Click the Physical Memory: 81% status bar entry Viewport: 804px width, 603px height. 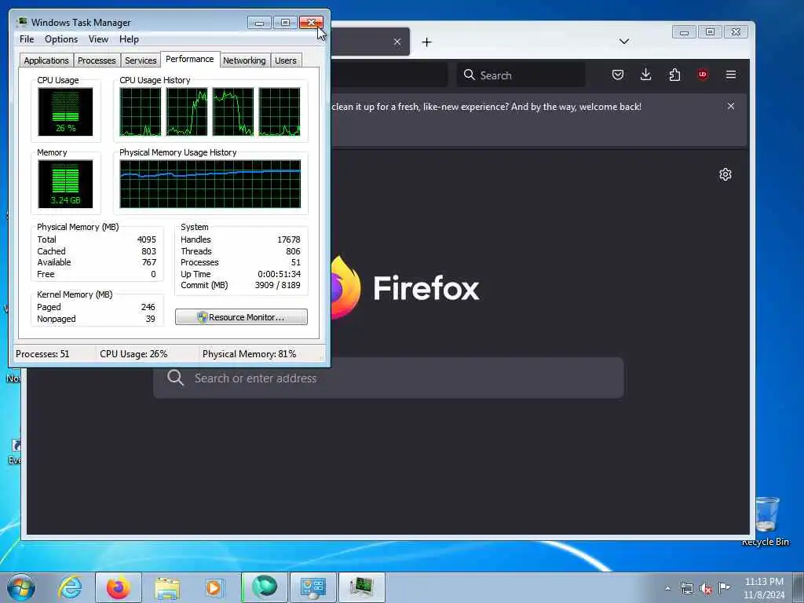[249, 354]
